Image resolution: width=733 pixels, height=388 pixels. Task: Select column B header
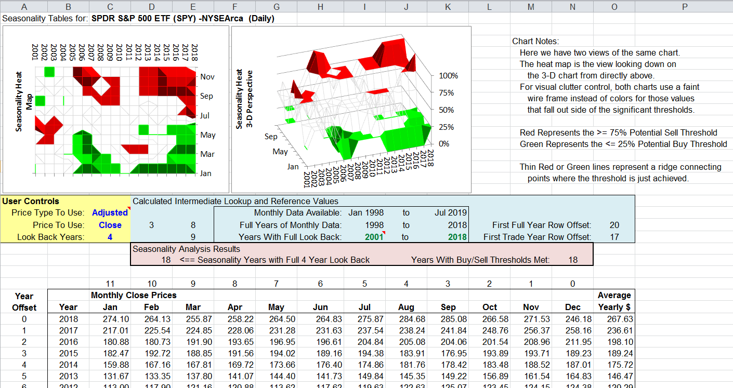click(69, 6)
